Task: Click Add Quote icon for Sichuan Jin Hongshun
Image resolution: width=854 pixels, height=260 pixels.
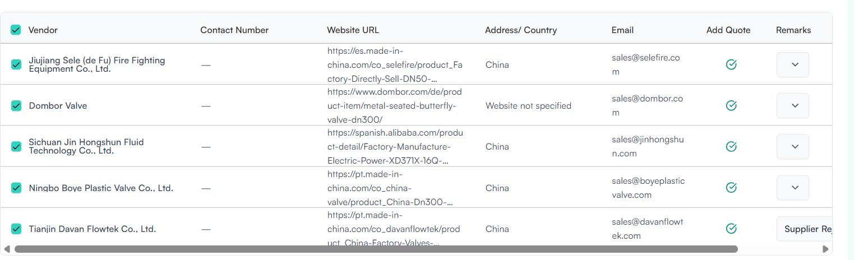Action: point(731,146)
